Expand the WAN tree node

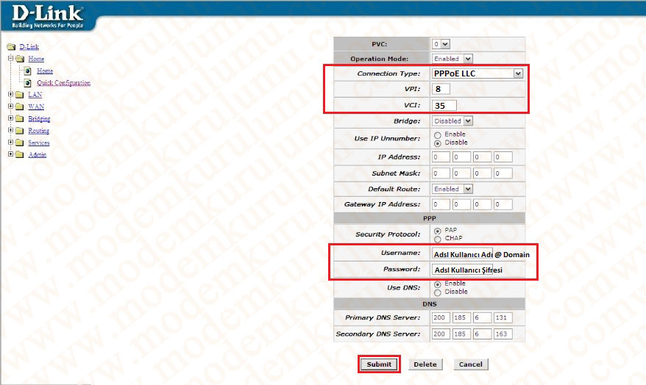(x=11, y=106)
